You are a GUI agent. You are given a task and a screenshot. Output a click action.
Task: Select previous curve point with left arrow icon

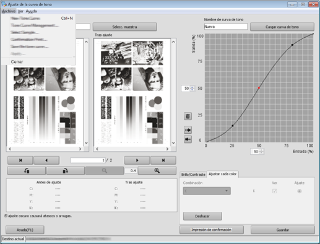(188, 130)
